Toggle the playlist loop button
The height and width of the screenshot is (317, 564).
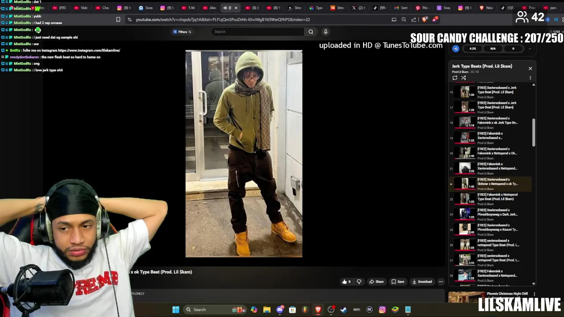pos(455,78)
